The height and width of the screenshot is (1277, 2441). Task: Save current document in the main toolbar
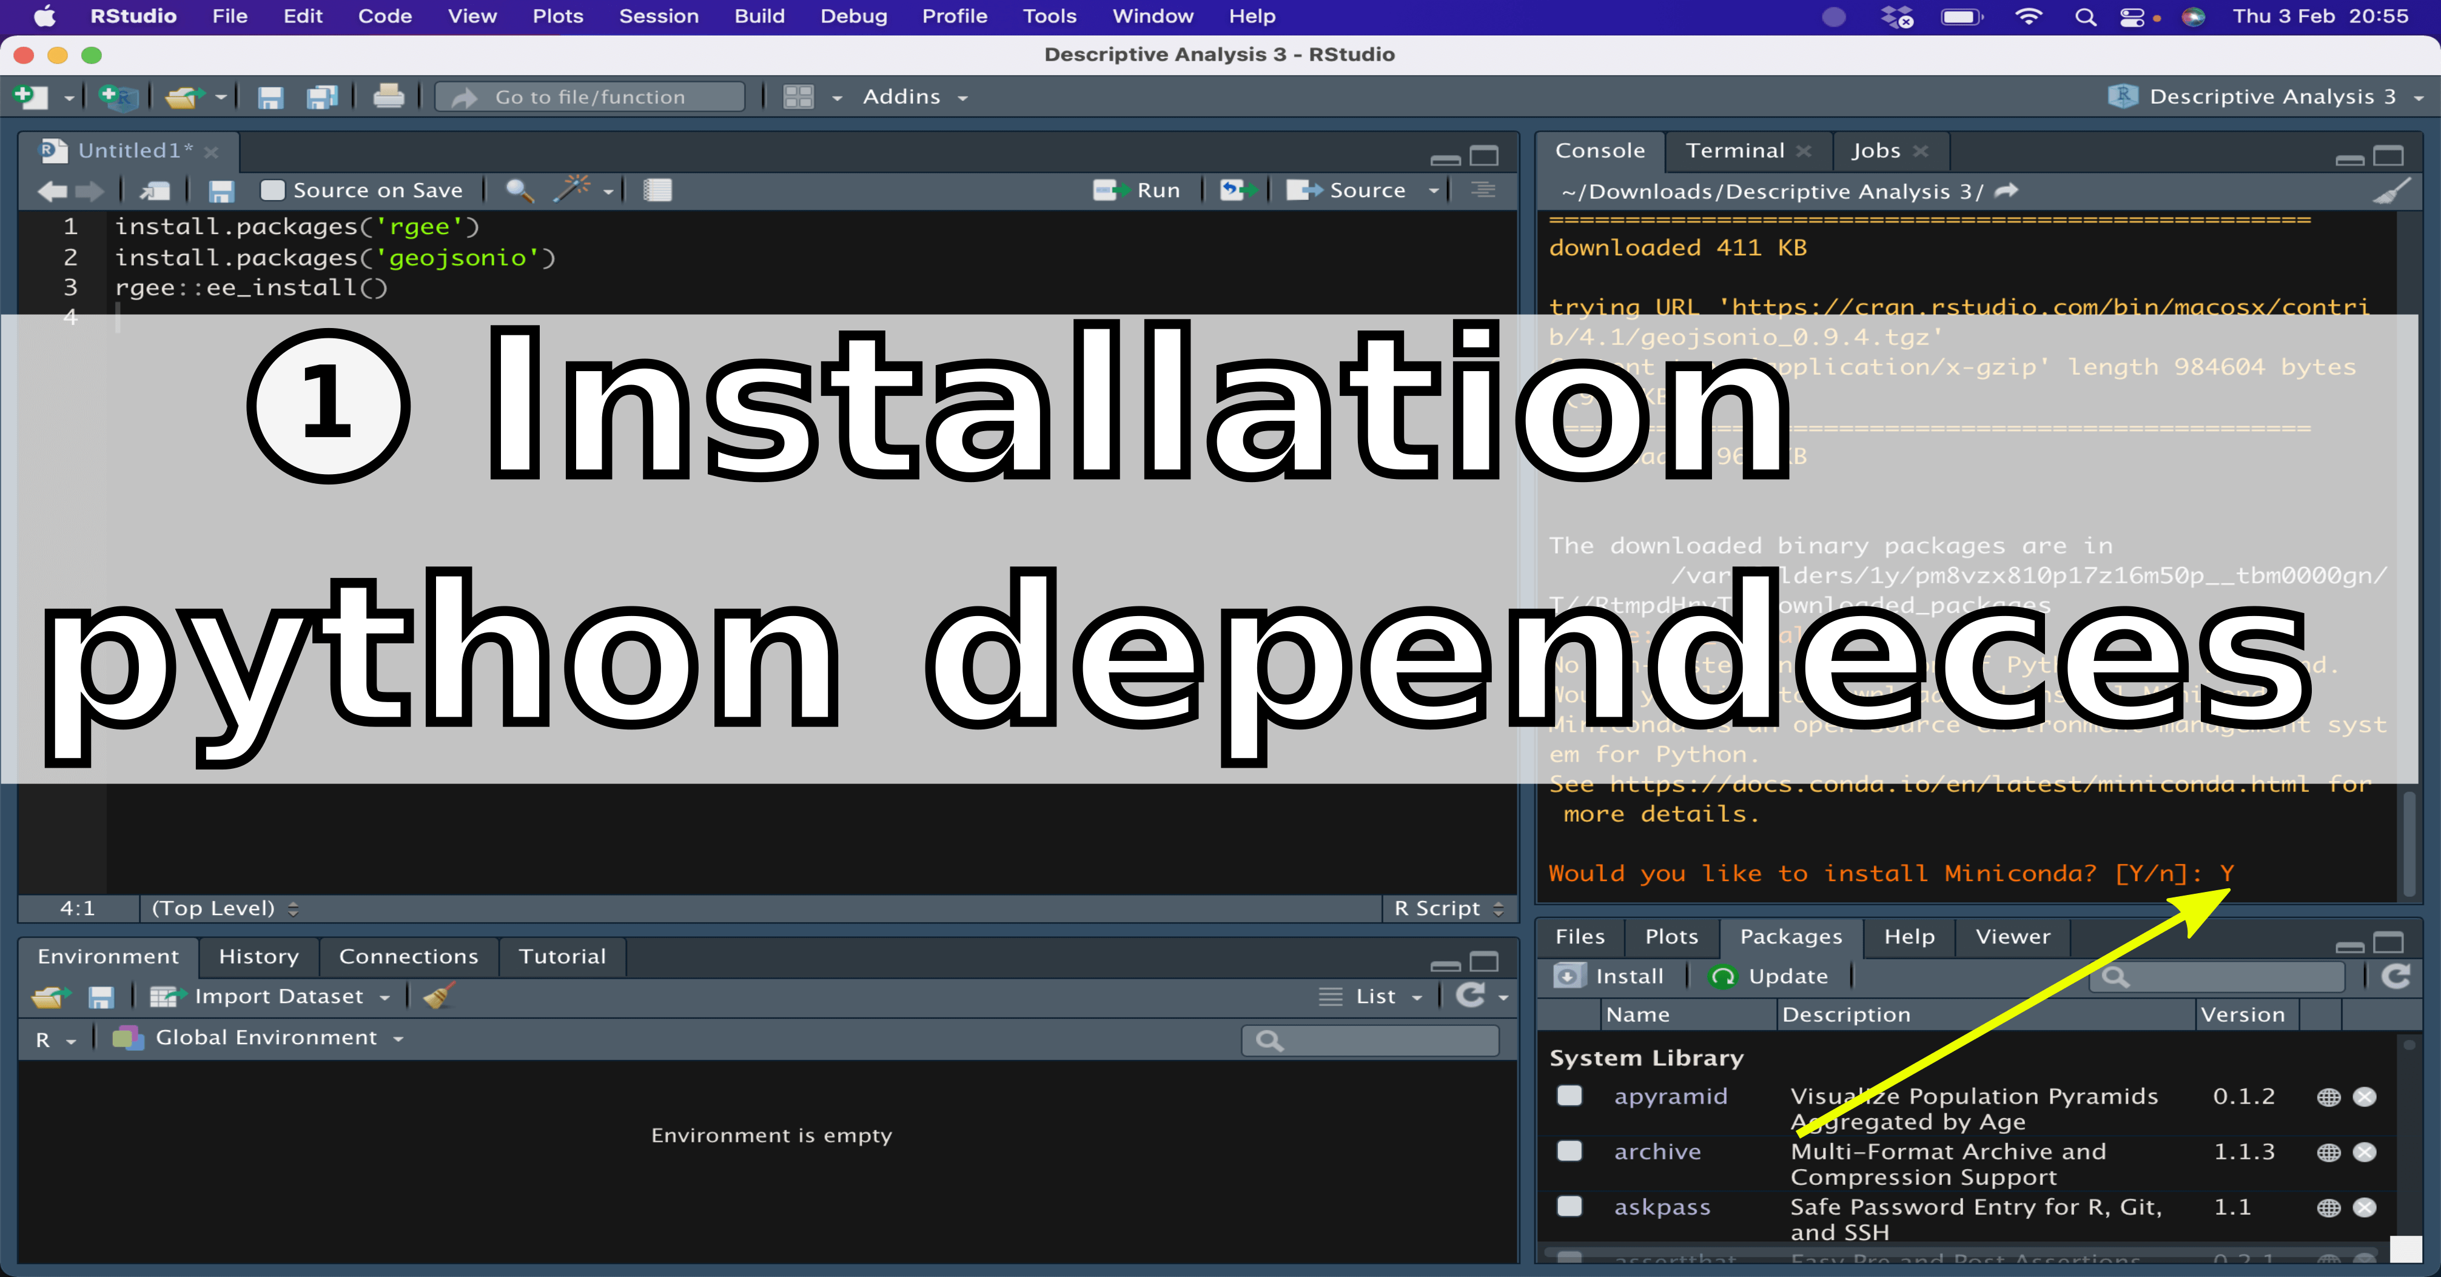tap(270, 96)
